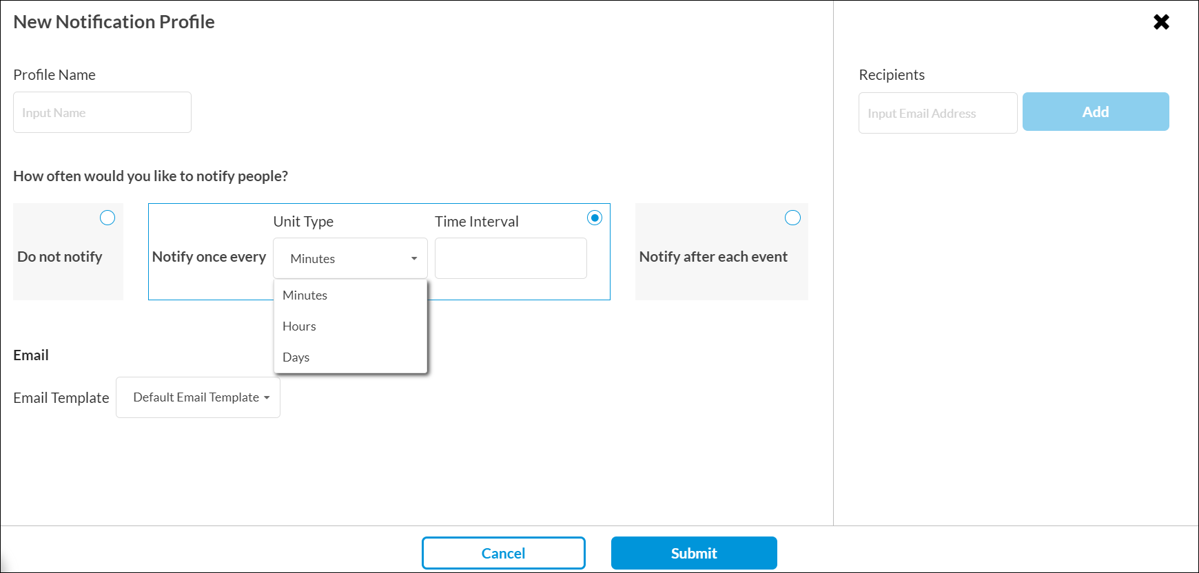1199x573 pixels.
Task: Click the Do not notify label text
Action: 60,257
